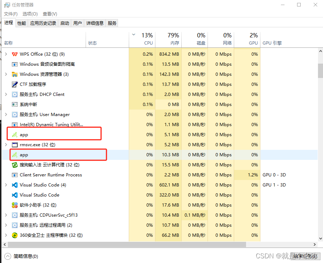Open the 文件(F) menu
Screen dimensions: 323x263
coord(11,14)
